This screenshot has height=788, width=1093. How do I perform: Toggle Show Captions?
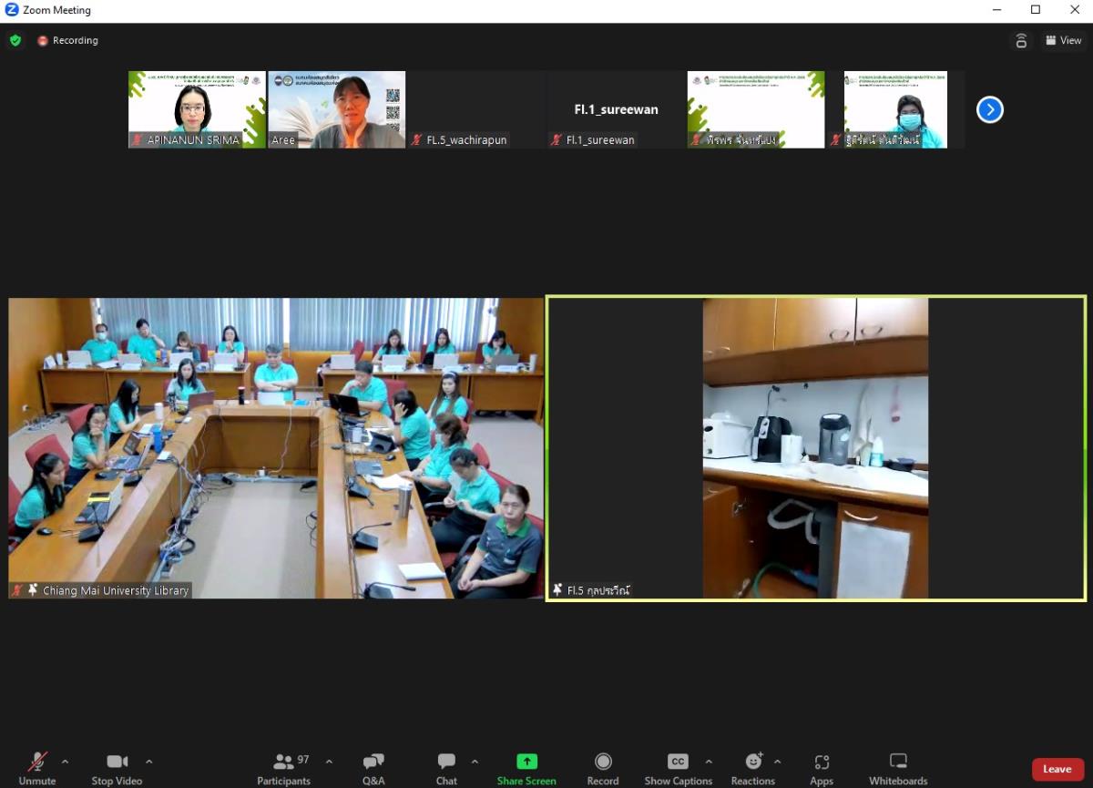pos(678,768)
